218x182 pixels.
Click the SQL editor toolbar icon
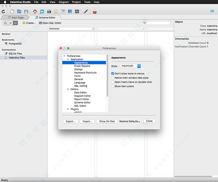click(49, 12)
